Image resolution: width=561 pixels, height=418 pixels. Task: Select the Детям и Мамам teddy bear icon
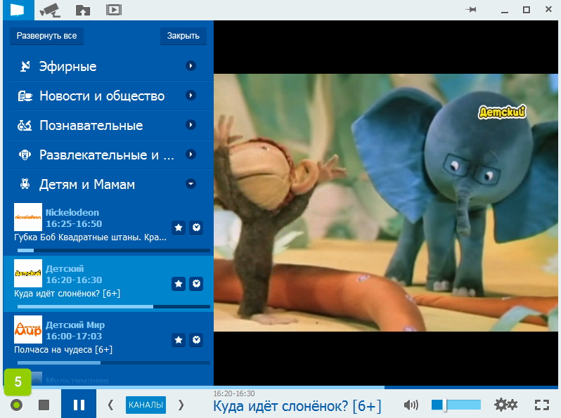[x=25, y=184]
